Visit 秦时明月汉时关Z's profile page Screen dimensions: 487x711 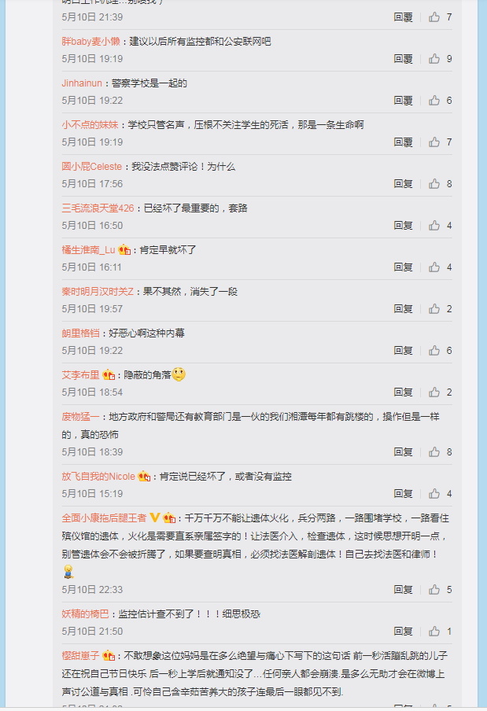click(98, 292)
